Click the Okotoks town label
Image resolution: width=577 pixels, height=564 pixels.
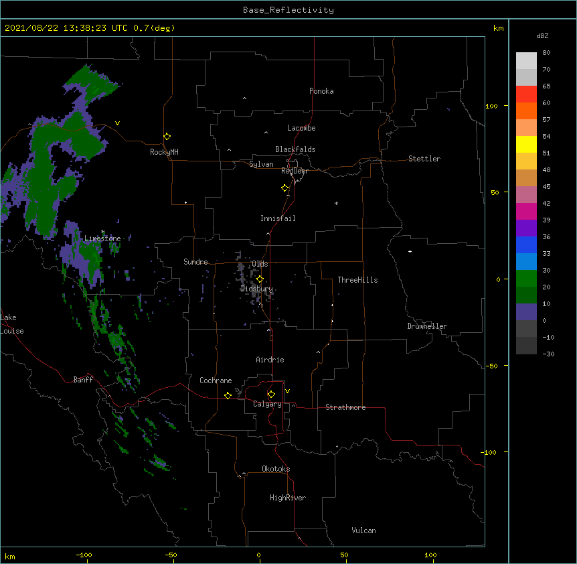pyautogui.click(x=276, y=469)
